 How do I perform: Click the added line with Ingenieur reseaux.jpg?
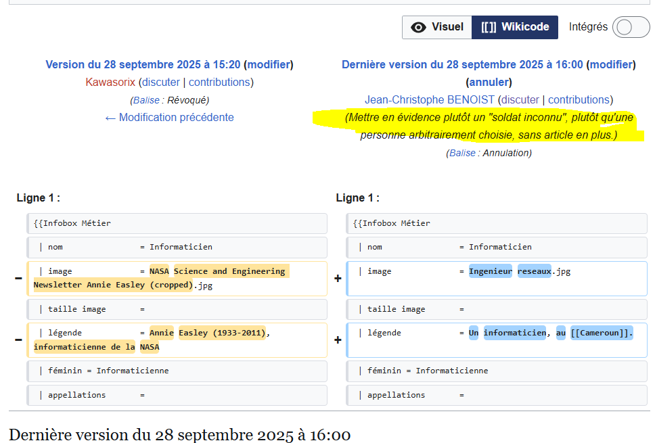(496, 278)
